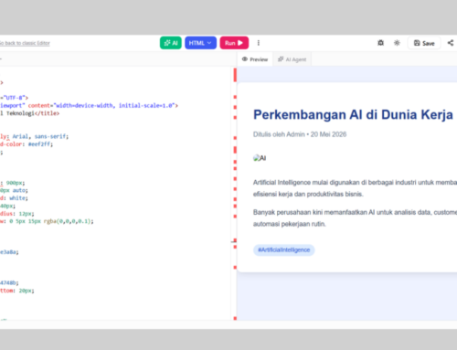Click the heading Perkembangan AI di Dunia Kerja
The width and height of the screenshot is (457, 350).
tap(353, 115)
